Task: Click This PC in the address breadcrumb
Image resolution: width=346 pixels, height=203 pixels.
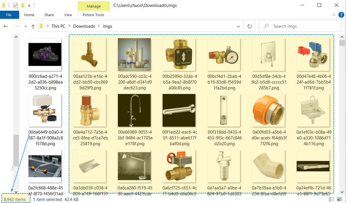Action: 58,26
